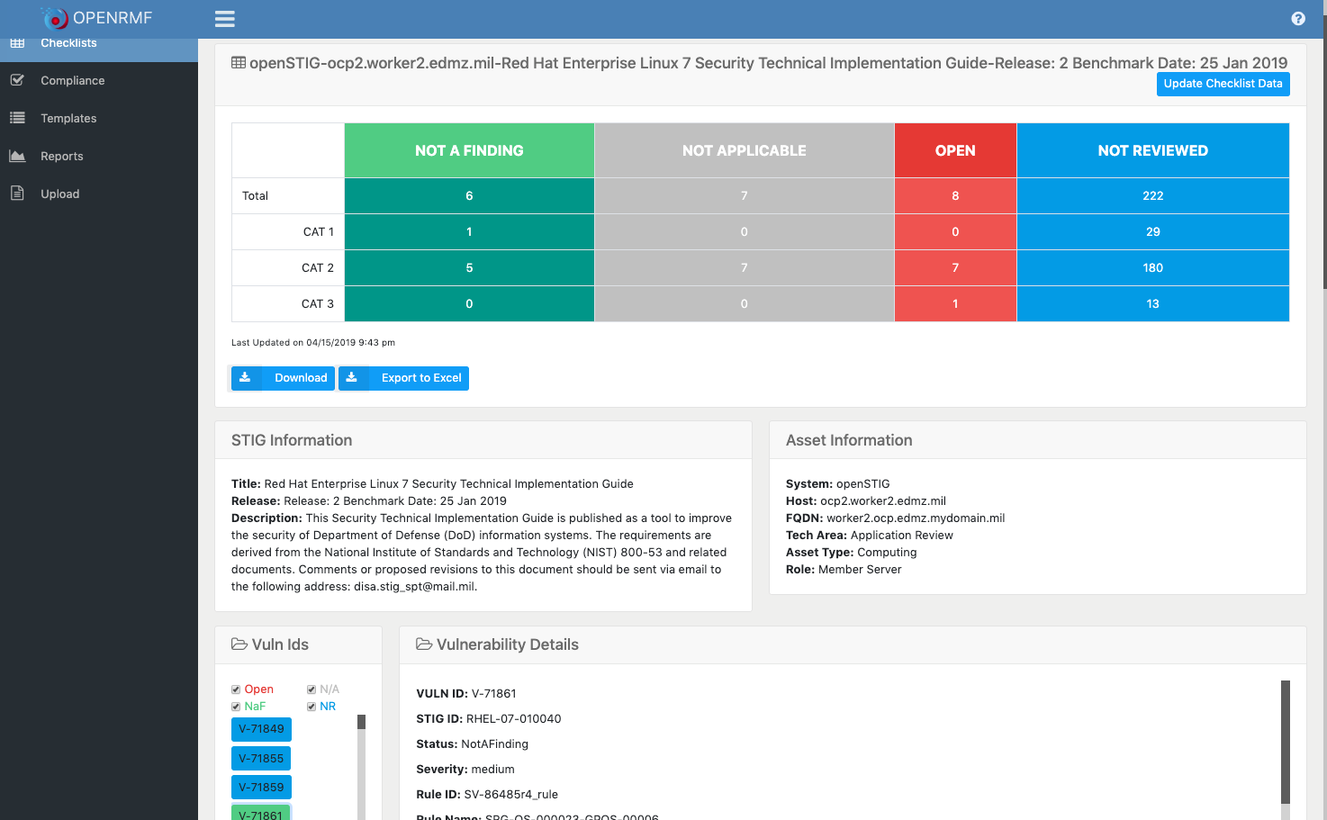1327x820 pixels.
Task: Click the OpenRMF logo icon
Action: [x=55, y=18]
